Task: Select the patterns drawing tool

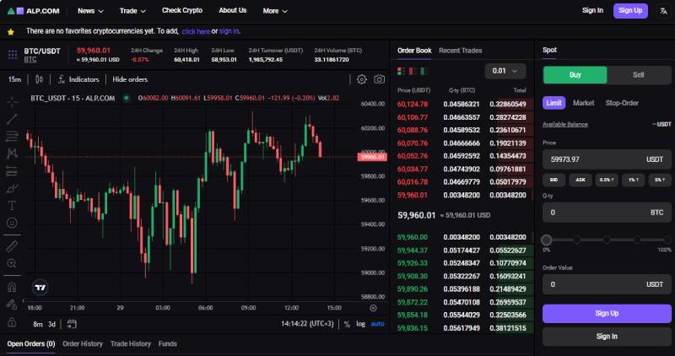Action: pyautogui.click(x=12, y=154)
